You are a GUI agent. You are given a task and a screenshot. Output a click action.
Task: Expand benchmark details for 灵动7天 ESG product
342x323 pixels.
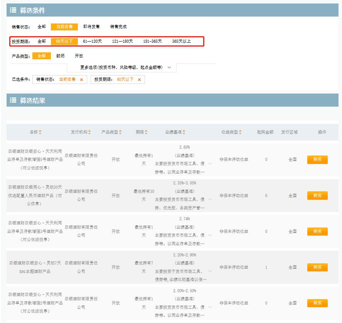pos(210,271)
